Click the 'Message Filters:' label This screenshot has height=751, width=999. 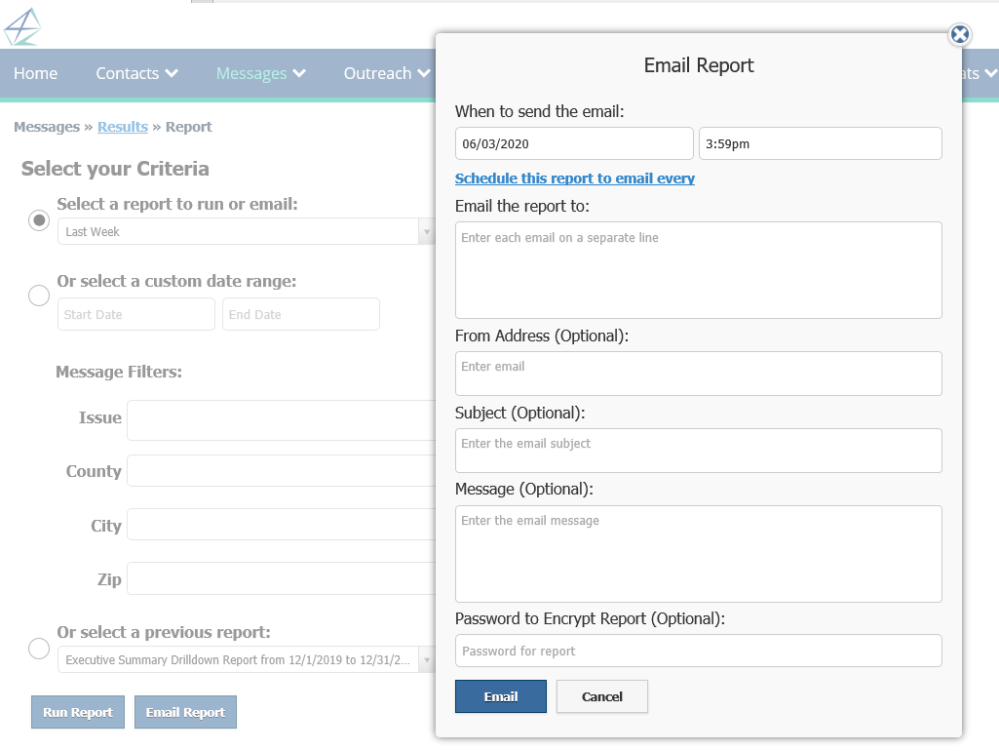[119, 372]
